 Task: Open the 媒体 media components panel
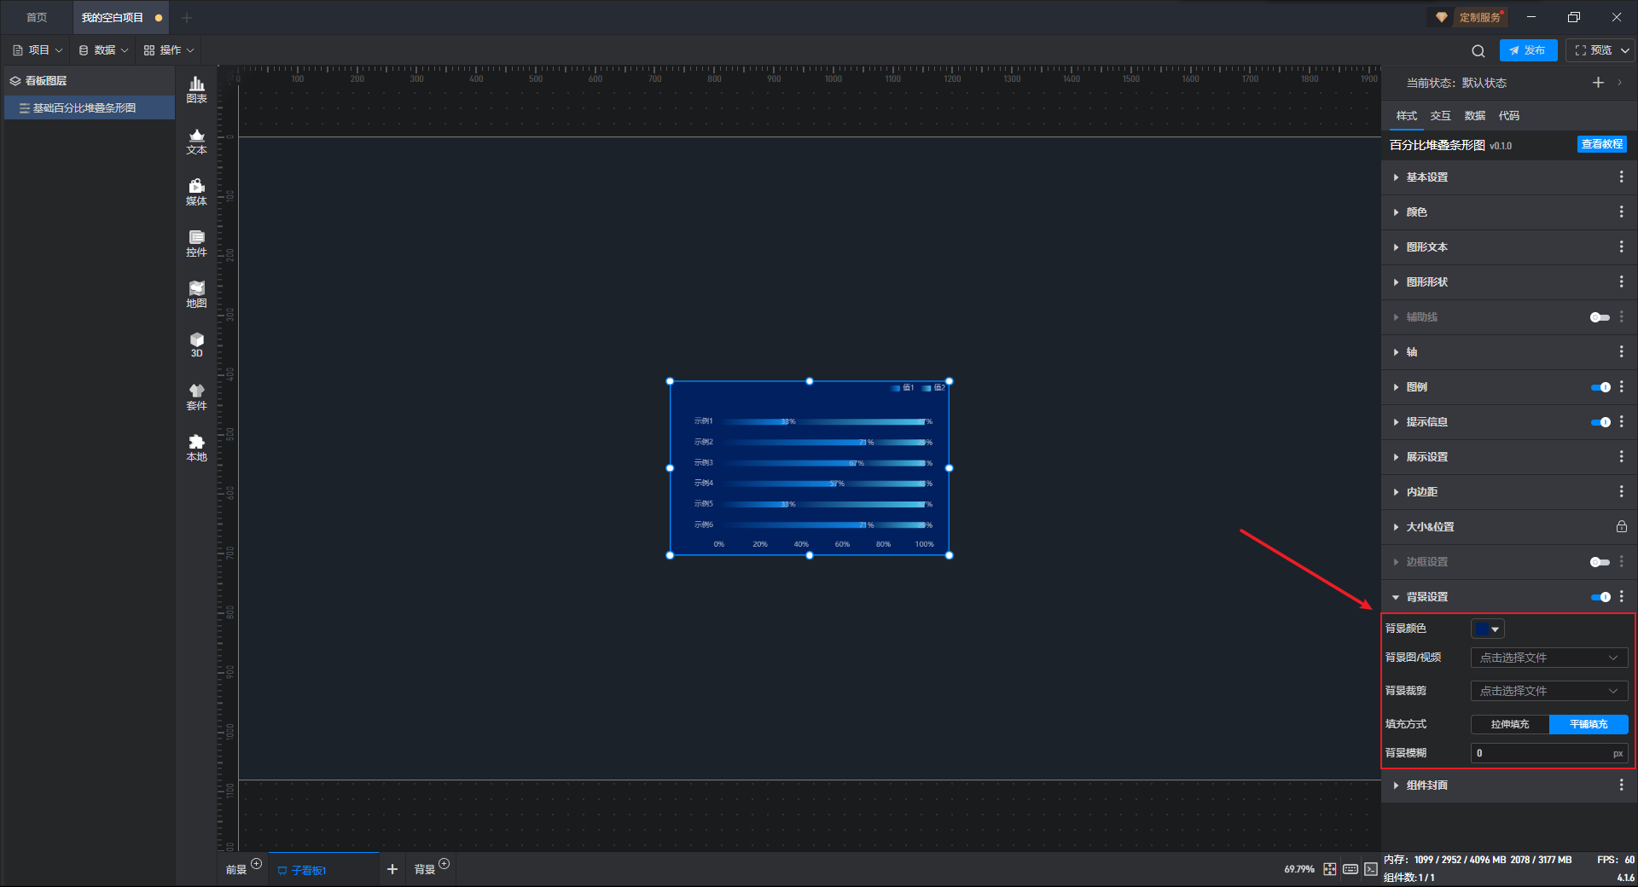click(x=196, y=192)
